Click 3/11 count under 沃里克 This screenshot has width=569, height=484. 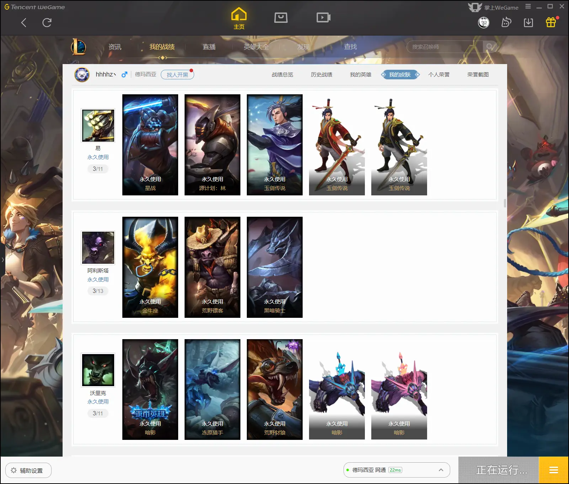click(x=98, y=414)
